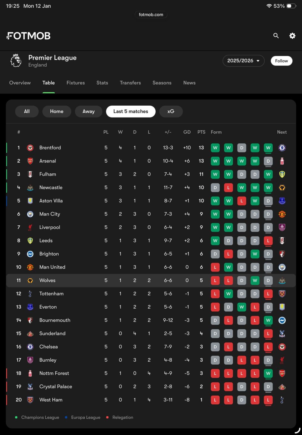Open Chelsea crest in Brentford's Next column
Screen dimensions: 302x435
pos(282,148)
